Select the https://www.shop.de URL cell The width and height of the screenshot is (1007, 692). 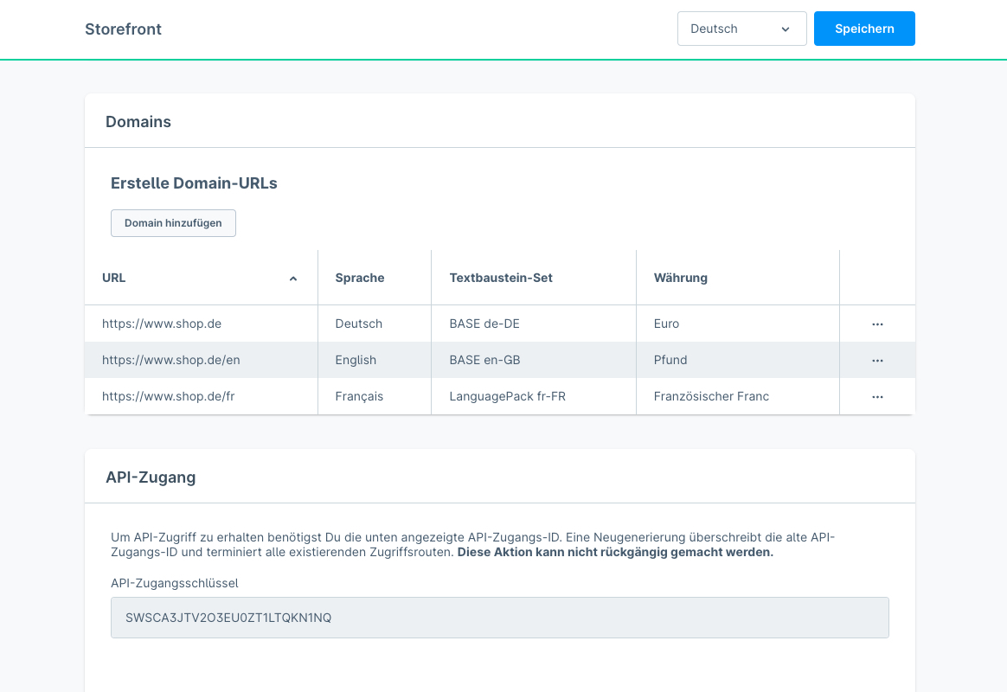162,324
